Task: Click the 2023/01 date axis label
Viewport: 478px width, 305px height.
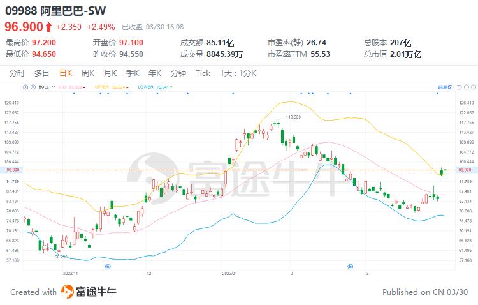Action: coord(229,274)
